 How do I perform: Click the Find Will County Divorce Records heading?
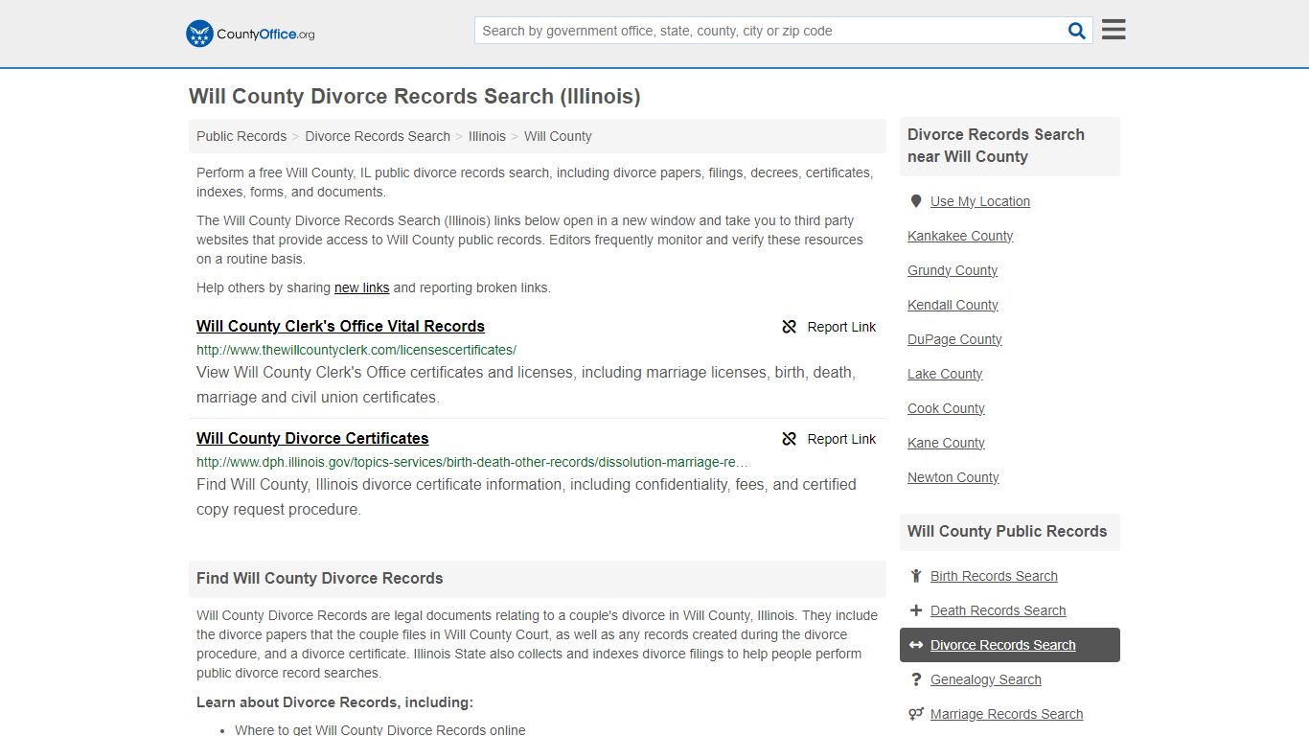coord(319,578)
